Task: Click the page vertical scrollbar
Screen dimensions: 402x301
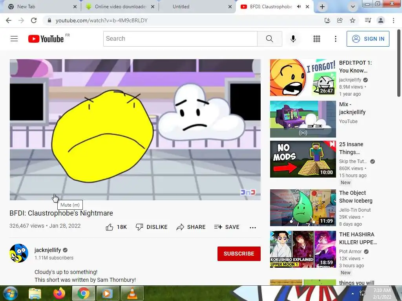Action: point(399,63)
